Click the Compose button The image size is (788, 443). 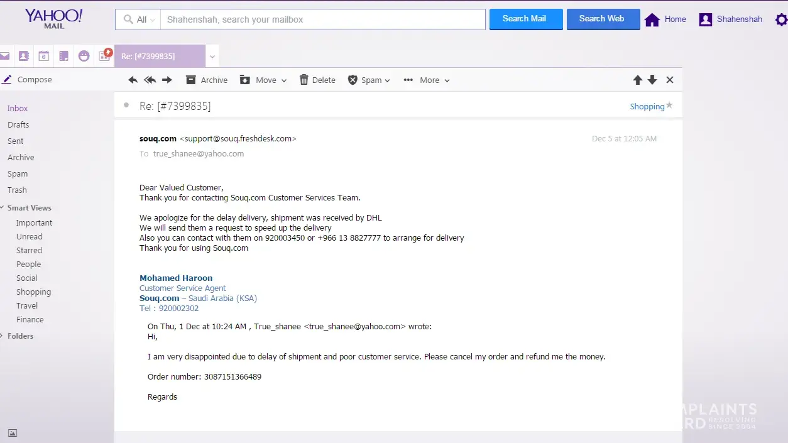tap(27, 79)
